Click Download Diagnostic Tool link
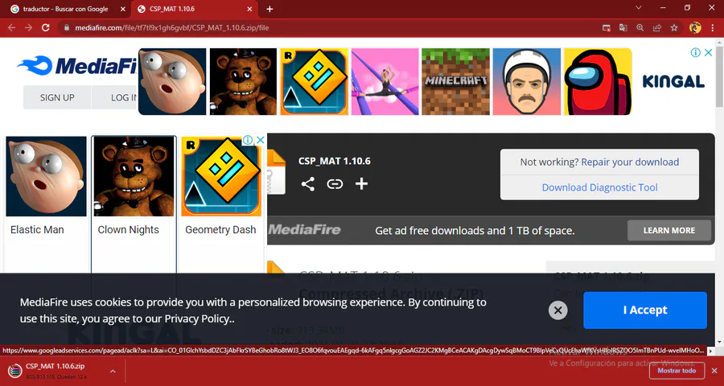 [x=599, y=187]
